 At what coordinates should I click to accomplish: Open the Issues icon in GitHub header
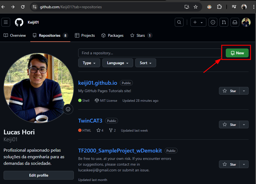click(213, 22)
